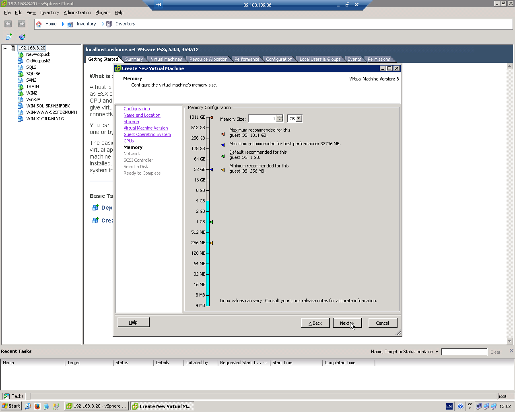Open the language bar options arrow

(470, 408)
